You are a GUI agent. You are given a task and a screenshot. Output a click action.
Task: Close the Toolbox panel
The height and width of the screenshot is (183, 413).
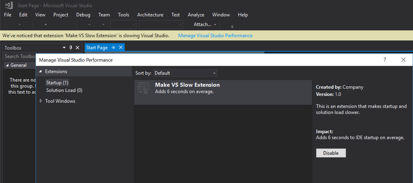point(77,48)
